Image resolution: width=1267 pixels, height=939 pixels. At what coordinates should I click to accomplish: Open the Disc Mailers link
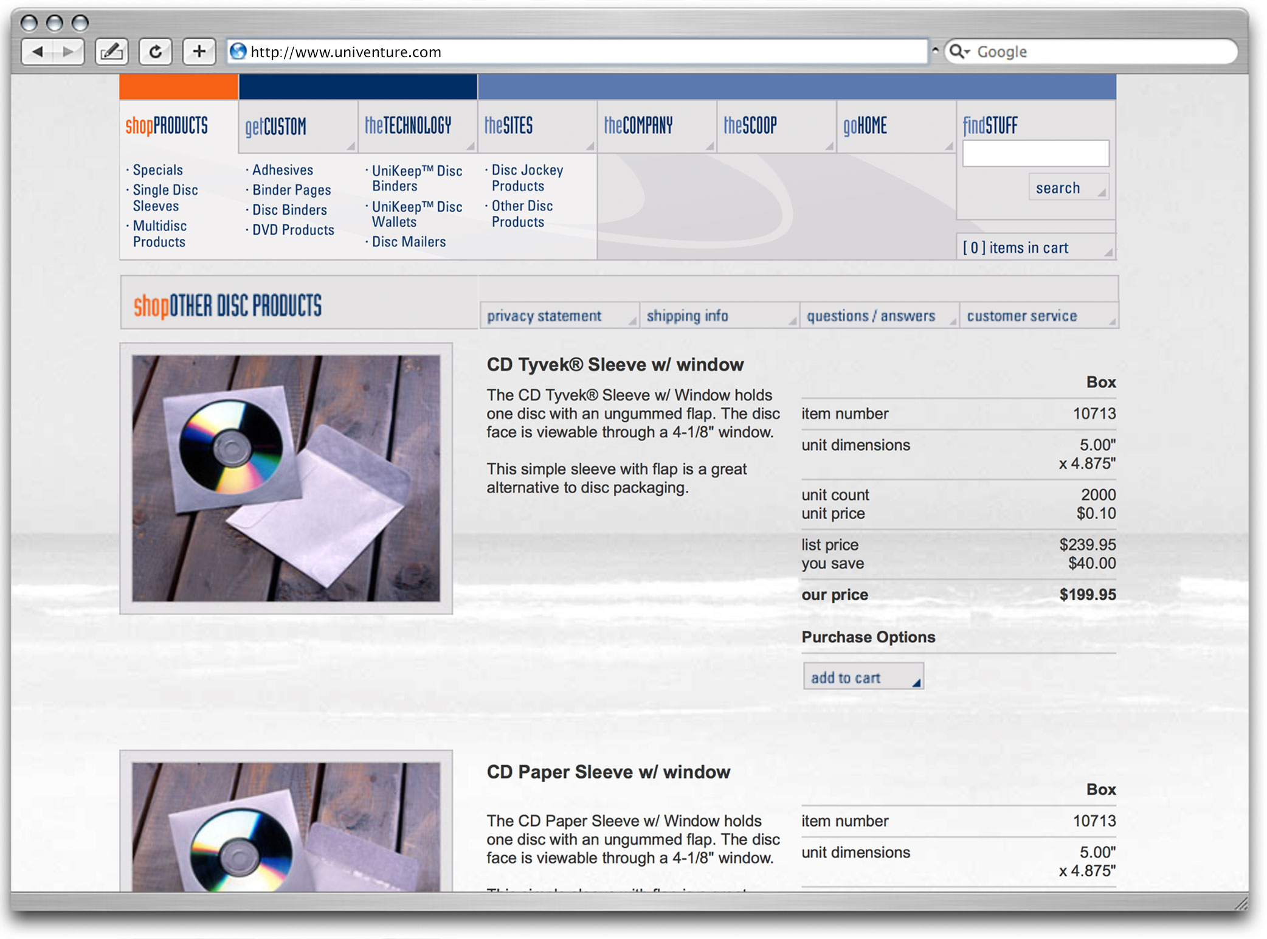click(x=409, y=241)
